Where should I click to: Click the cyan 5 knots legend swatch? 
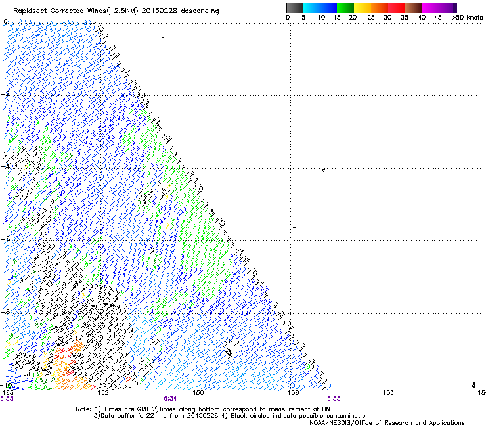311,8
